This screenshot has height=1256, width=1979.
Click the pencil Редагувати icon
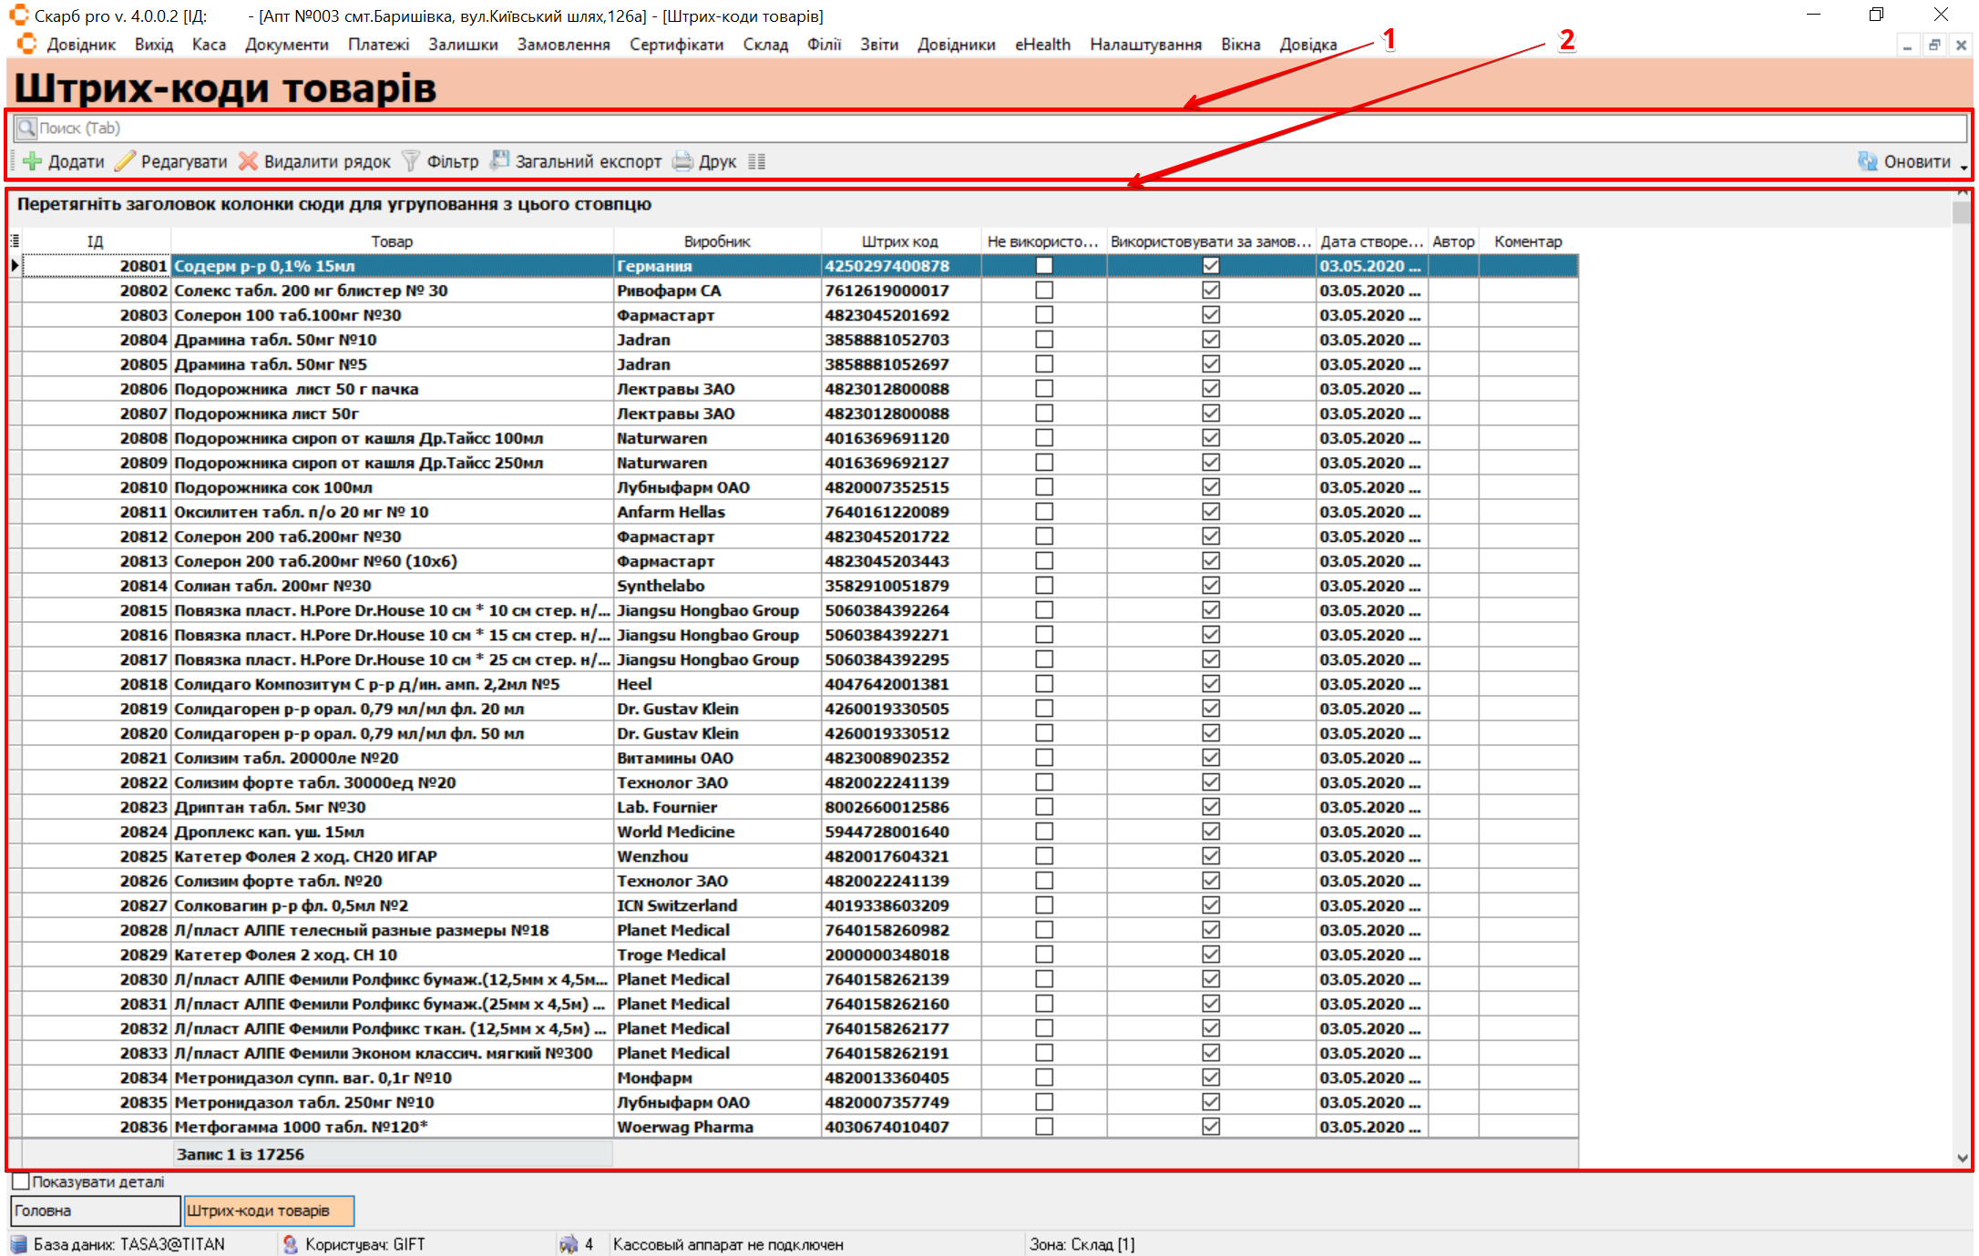pos(126,161)
